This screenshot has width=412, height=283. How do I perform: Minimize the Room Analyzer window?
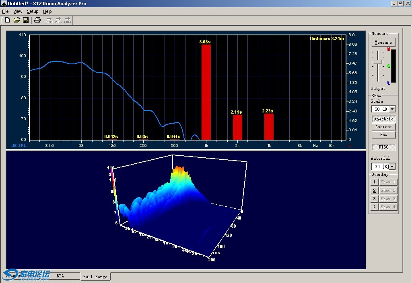[394, 3]
